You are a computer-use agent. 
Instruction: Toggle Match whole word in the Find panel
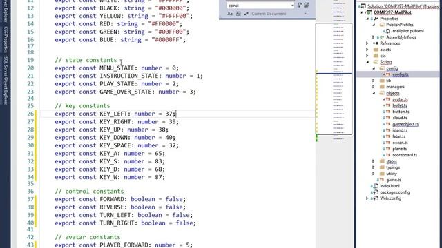tap(238, 14)
